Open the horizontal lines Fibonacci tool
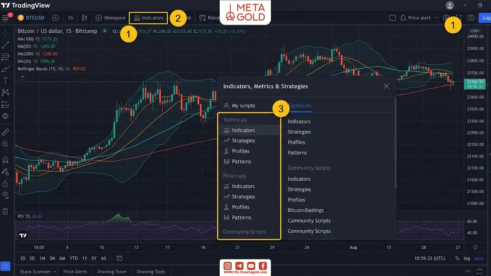The width and height of the screenshot is (491, 276). pos(5,57)
